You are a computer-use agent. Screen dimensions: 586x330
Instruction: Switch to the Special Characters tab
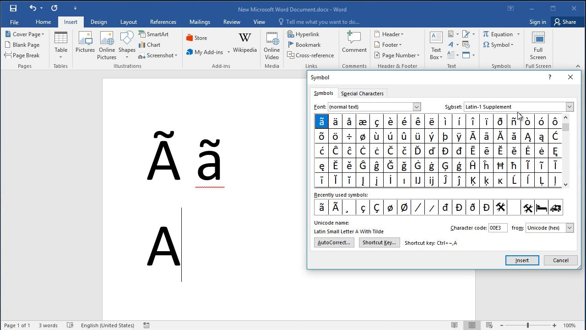coord(362,93)
